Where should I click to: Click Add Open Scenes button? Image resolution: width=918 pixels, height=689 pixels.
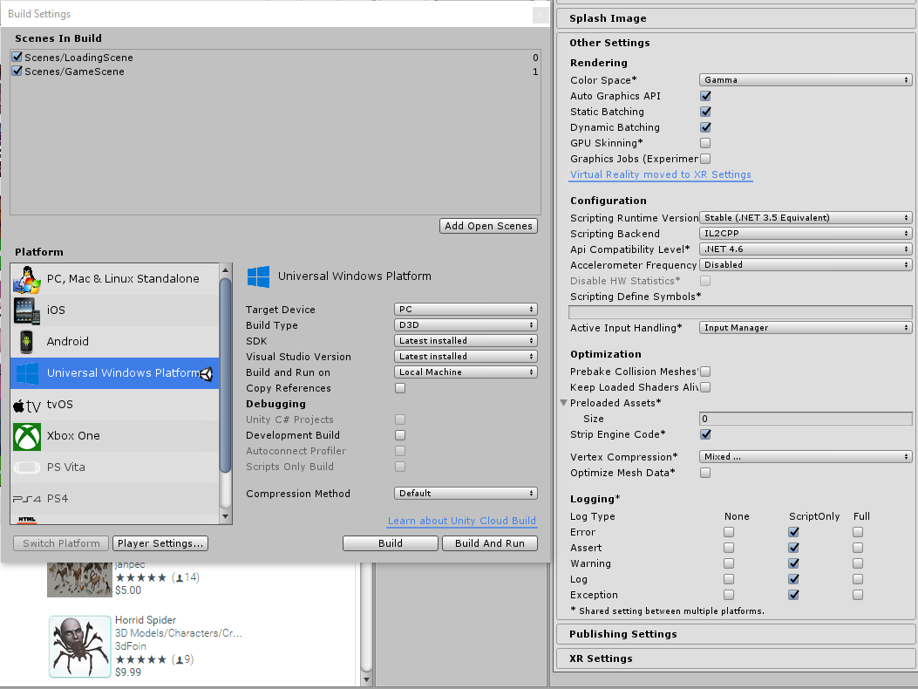click(x=488, y=226)
